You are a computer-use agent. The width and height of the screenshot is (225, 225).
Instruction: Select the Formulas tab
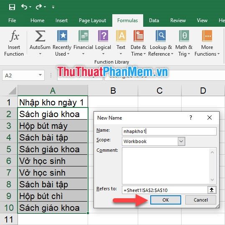tap(127, 20)
